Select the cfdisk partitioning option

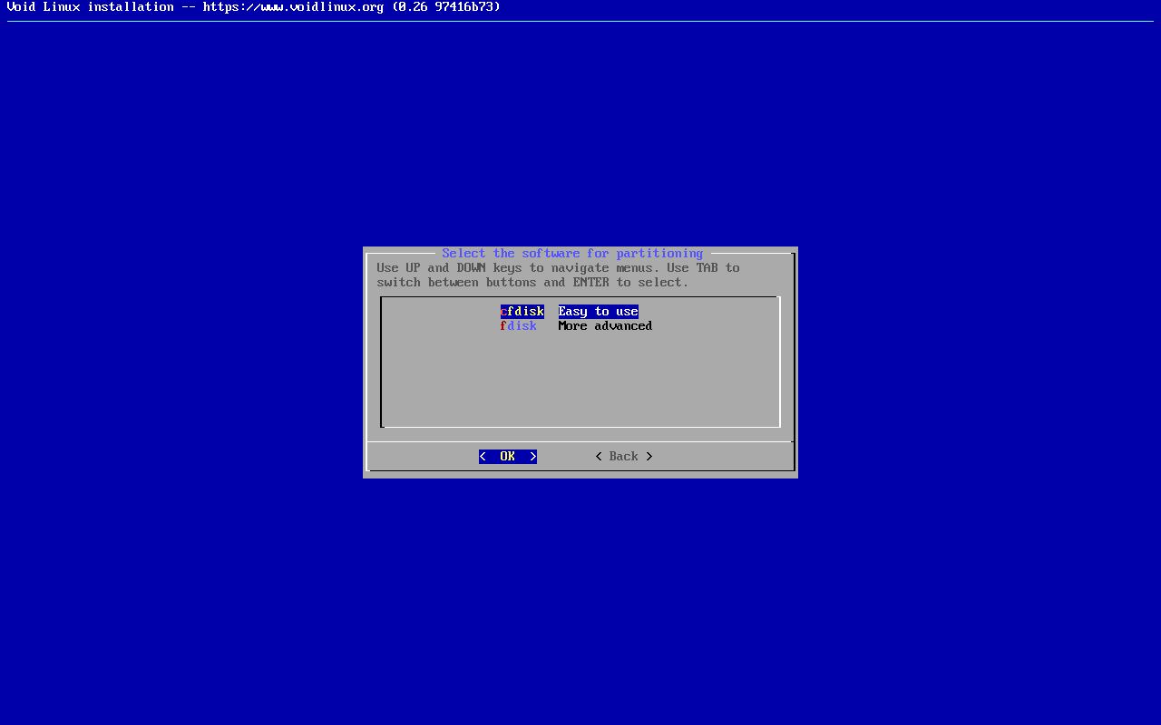(x=522, y=312)
